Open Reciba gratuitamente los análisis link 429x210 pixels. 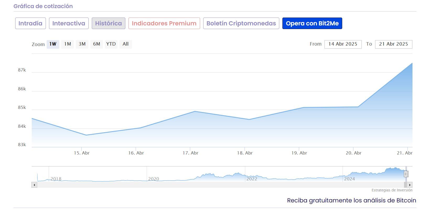point(351,200)
